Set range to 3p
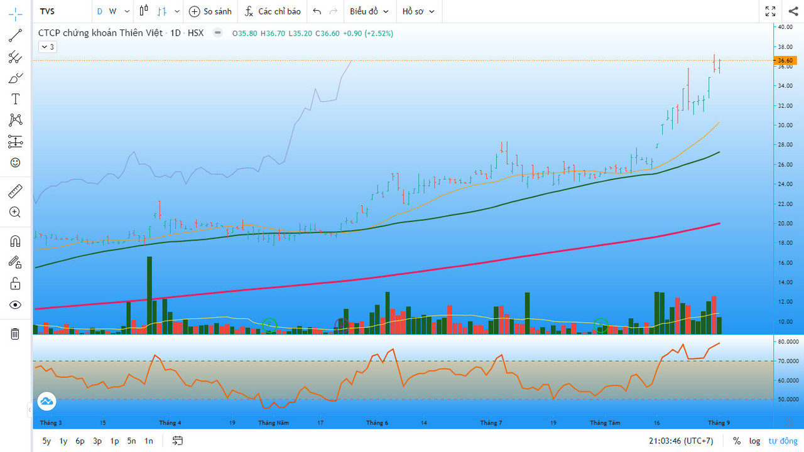Image resolution: width=804 pixels, height=452 pixels. pyautogui.click(x=97, y=441)
